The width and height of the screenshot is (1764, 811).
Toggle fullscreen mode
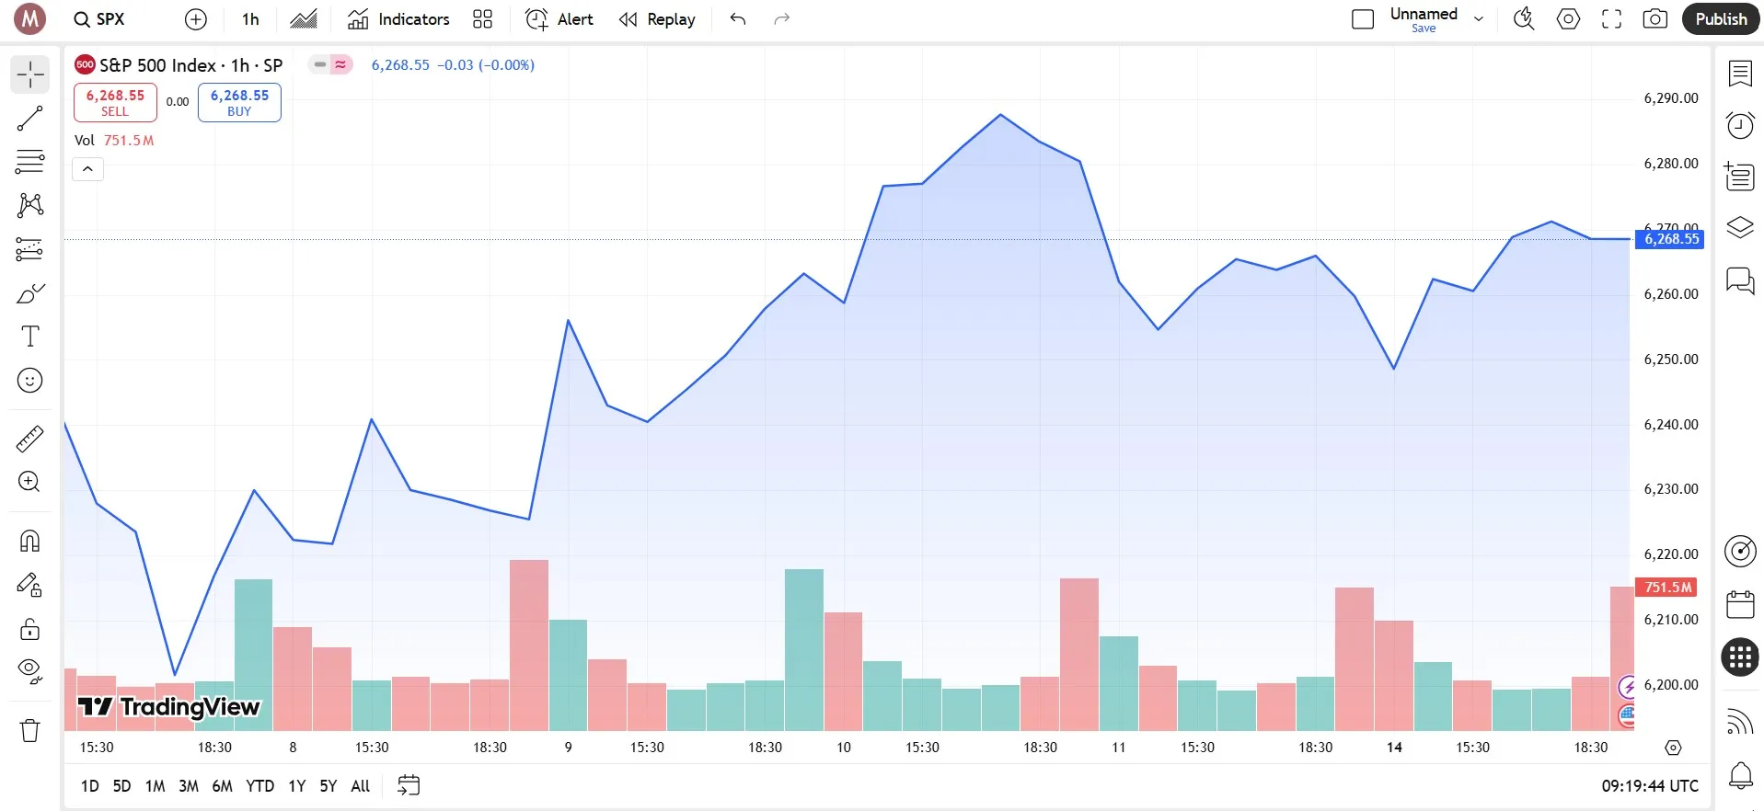click(1611, 19)
